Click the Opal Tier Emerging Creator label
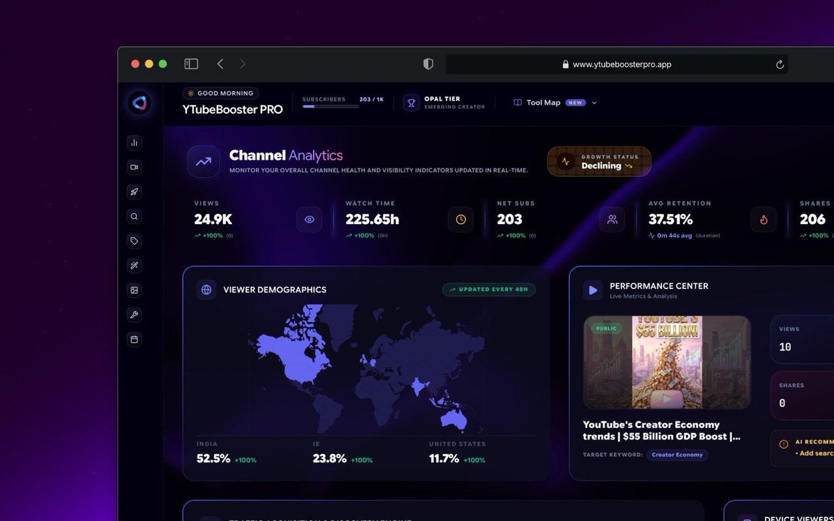 pyautogui.click(x=454, y=103)
